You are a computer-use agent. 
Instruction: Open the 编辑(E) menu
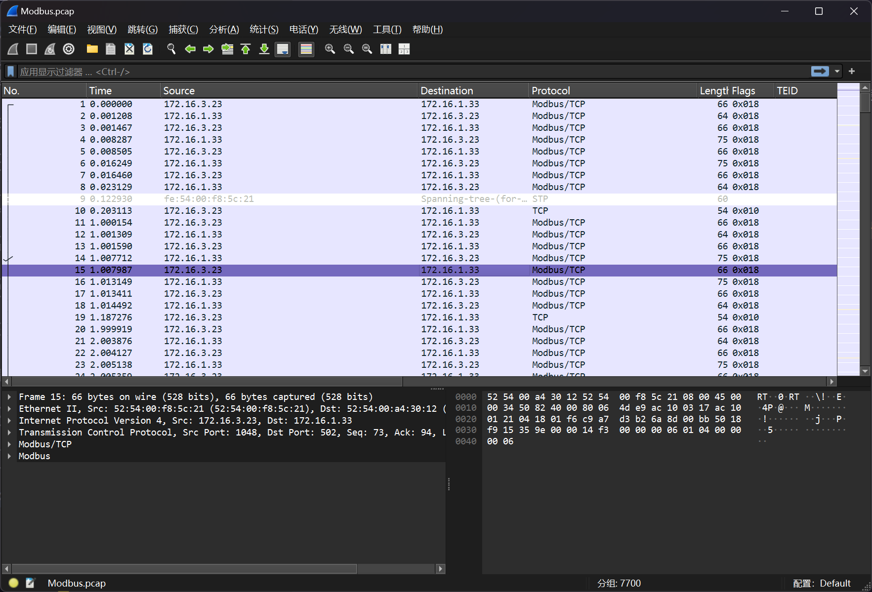click(62, 30)
